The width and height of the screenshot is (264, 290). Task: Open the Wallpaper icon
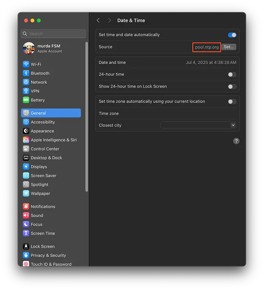26,193
